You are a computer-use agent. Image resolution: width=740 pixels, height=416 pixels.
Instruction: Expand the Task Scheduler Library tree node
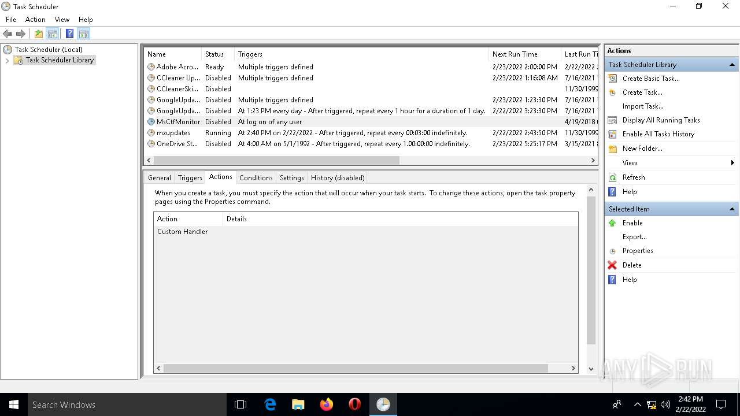pyautogui.click(x=7, y=60)
